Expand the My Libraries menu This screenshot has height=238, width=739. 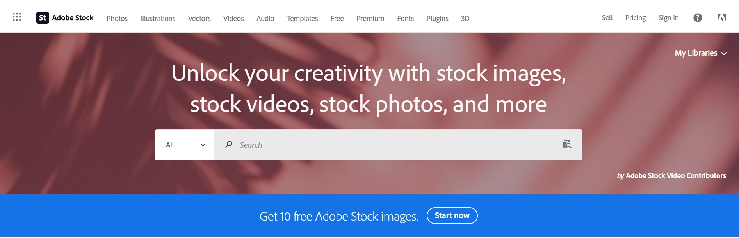click(701, 53)
